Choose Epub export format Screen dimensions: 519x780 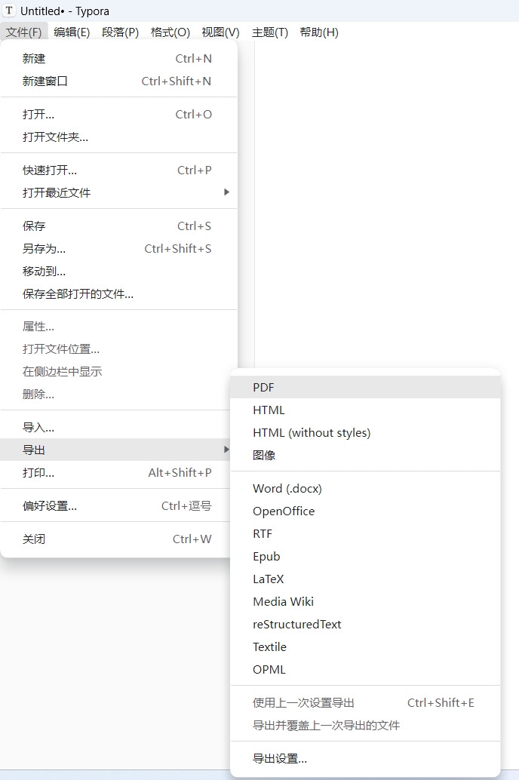[365, 557]
